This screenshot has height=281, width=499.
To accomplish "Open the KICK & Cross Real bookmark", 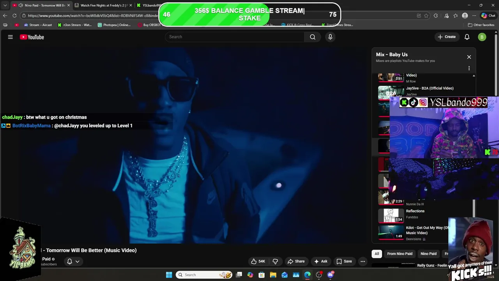I will [x=297, y=25].
